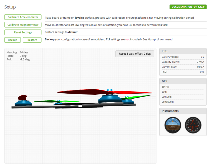Click the Info panel header
The width and height of the screenshot is (211, 168).
[165, 51]
